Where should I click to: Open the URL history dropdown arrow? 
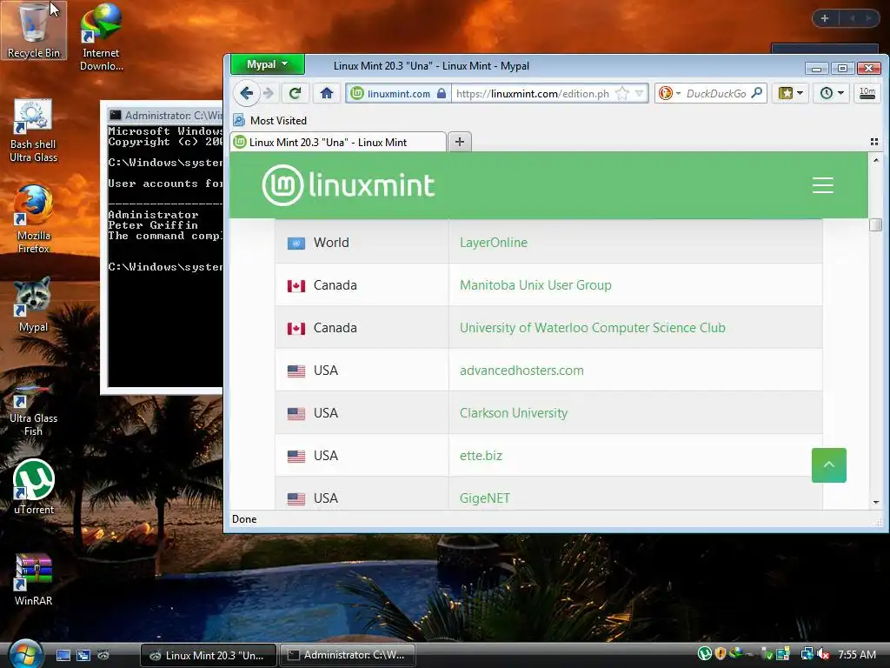[x=639, y=94]
